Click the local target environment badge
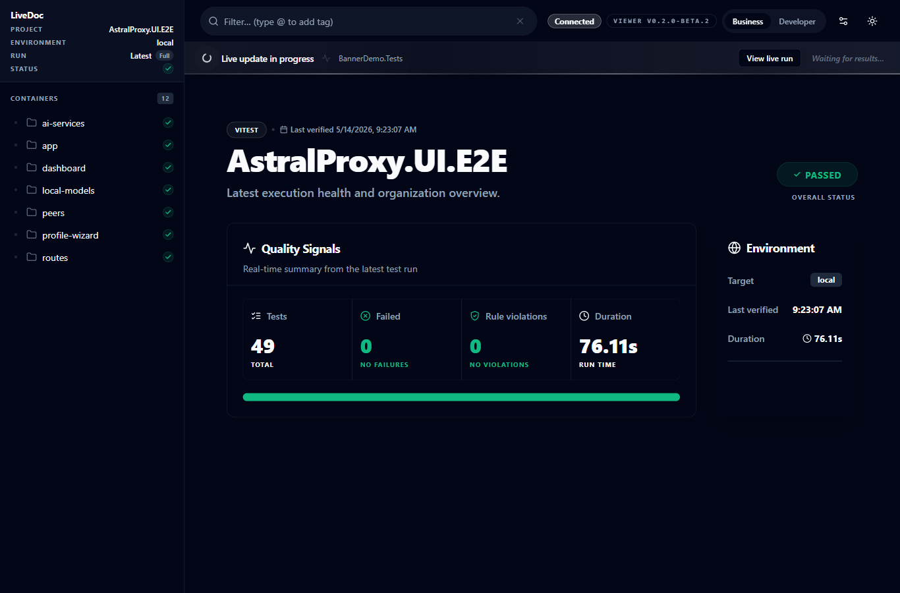Viewport: 900px width, 593px height. (826, 280)
